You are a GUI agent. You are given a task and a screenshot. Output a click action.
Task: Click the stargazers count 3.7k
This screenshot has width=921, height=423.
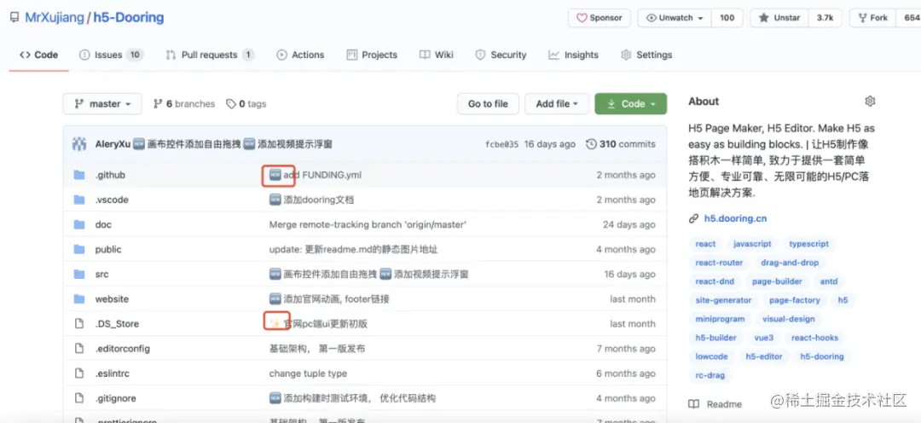825,18
